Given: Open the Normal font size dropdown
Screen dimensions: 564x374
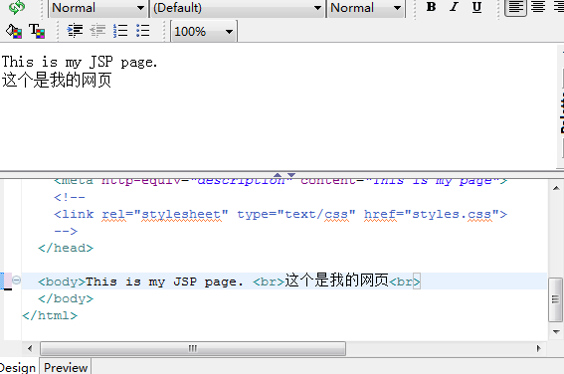Looking at the screenshot, I should [x=366, y=8].
